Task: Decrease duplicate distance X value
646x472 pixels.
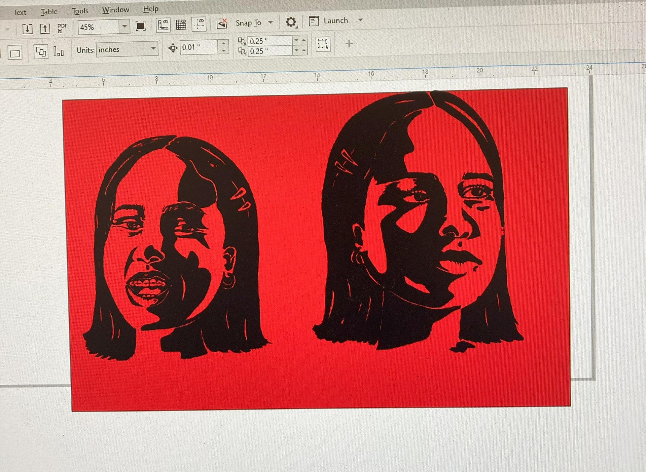Action: (x=296, y=40)
